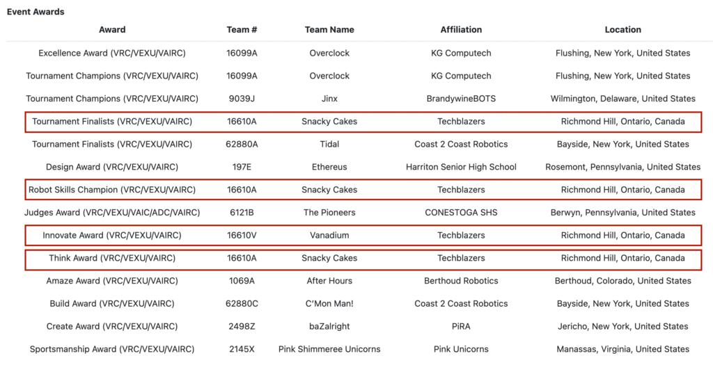
Task: Open team number 9039J
Action: pos(242,99)
